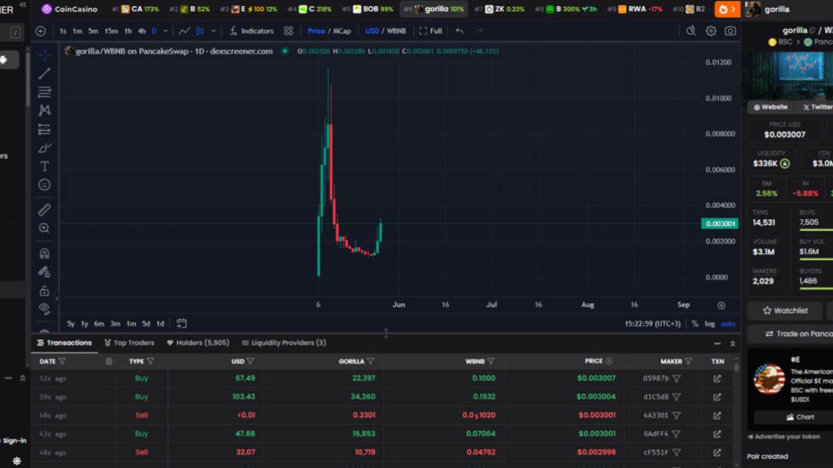This screenshot has height=468, width=833.
Task: Open the Liquidity Providers (3) tab
Action: click(284, 343)
